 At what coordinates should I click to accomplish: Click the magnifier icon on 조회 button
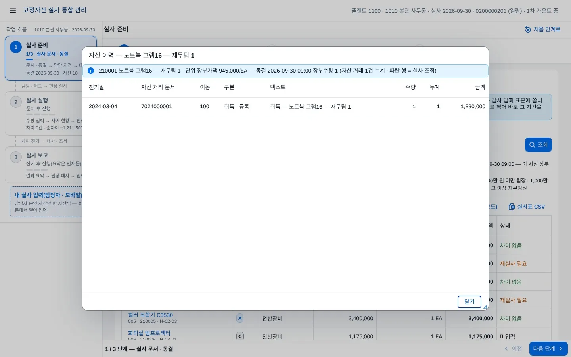532,145
